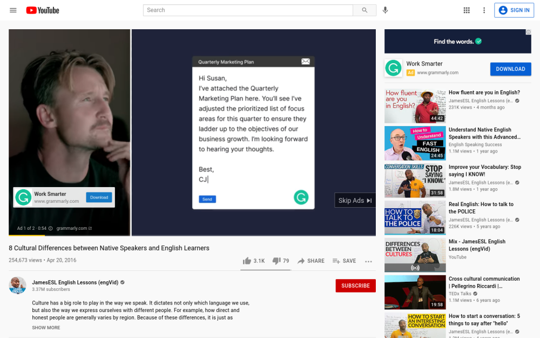Open the Find the words banner

click(x=458, y=42)
